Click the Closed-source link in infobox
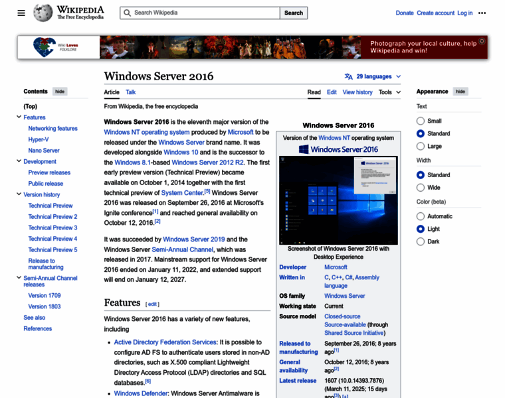505x398 pixels. 342,316
